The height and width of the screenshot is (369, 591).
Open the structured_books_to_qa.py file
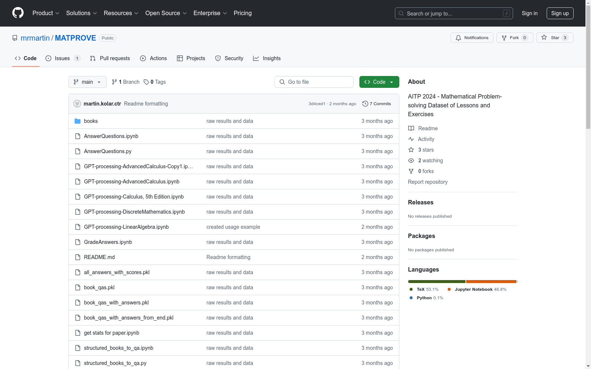tap(115, 363)
